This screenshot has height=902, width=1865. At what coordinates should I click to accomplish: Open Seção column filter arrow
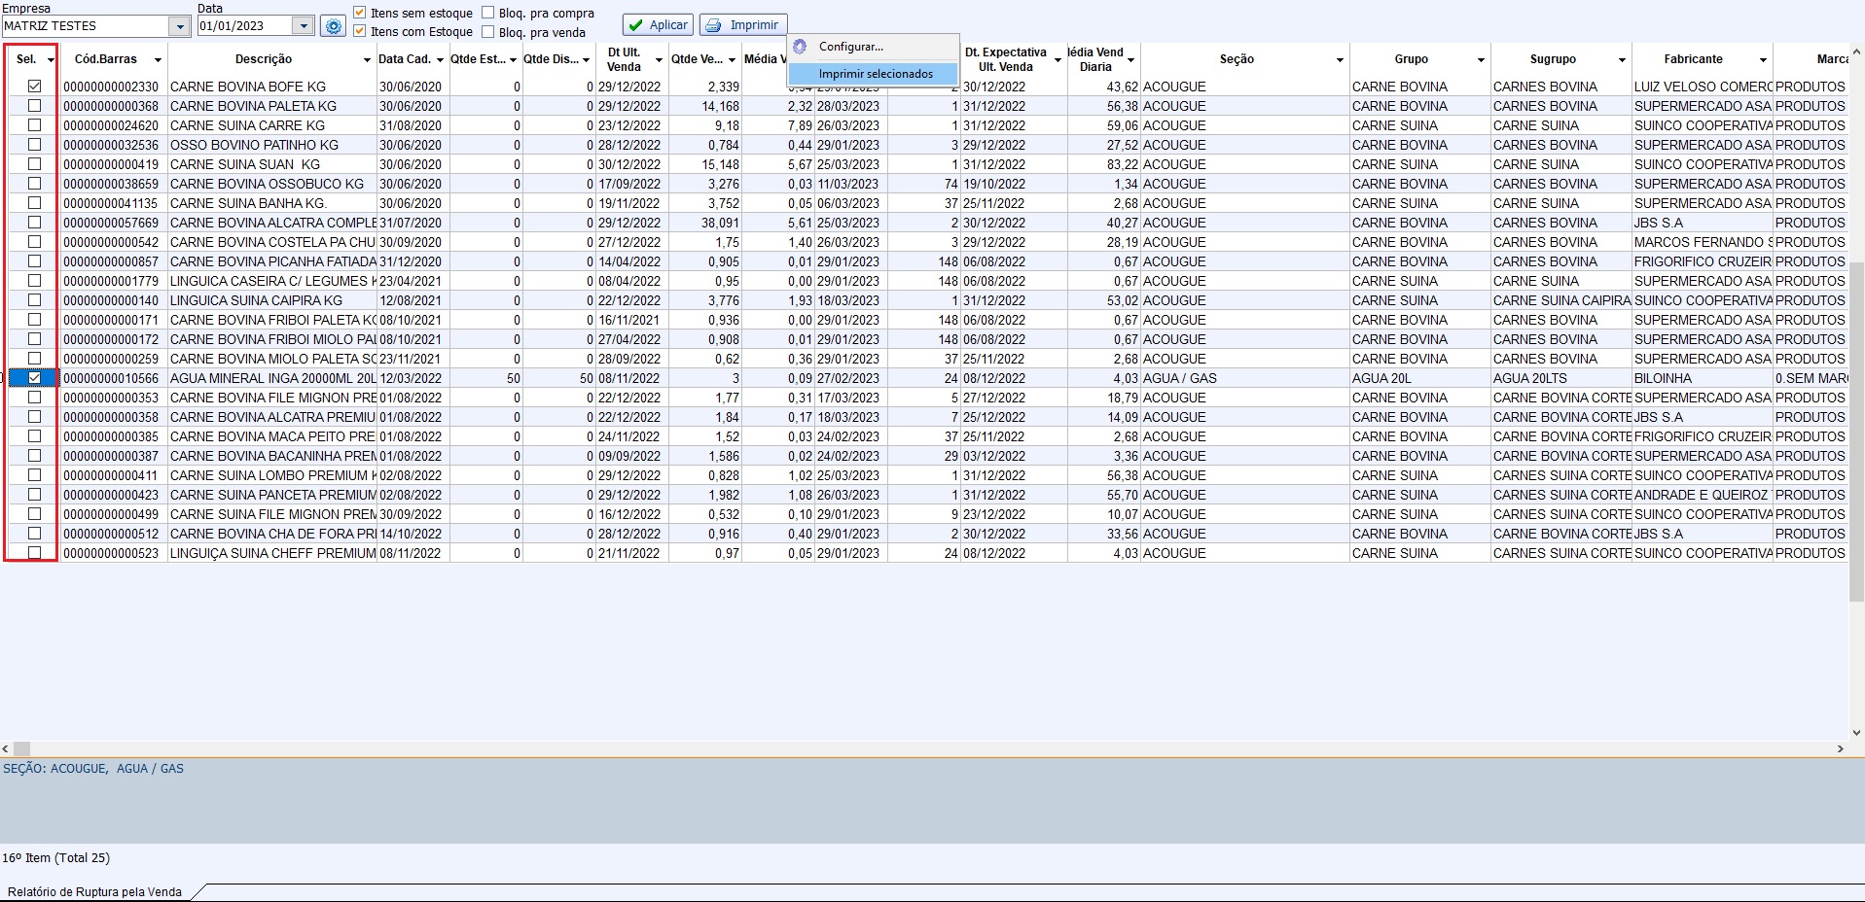point(1340,60)
